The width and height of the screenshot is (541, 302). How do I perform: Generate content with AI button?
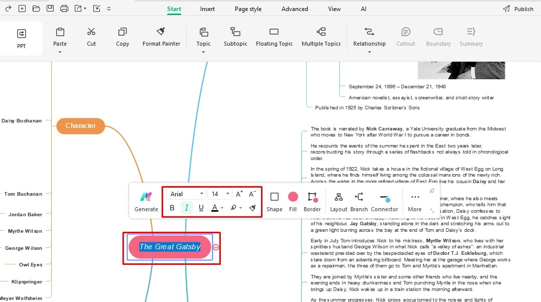147,202
